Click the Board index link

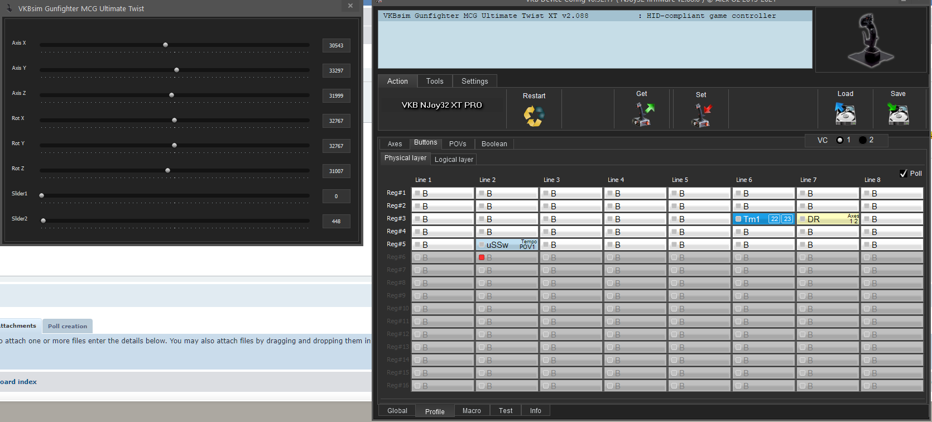pyautogui.click(x=18, y=382)
